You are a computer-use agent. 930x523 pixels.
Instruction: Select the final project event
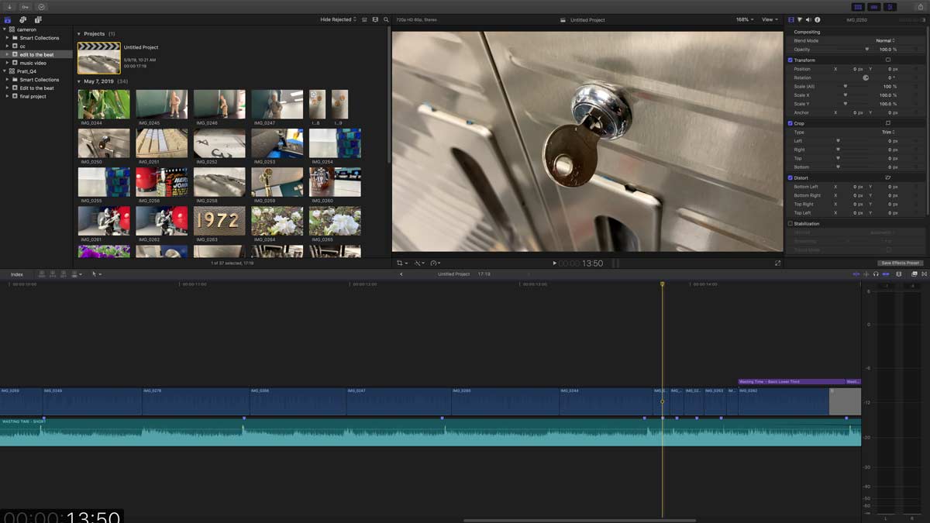click(33, 96)
